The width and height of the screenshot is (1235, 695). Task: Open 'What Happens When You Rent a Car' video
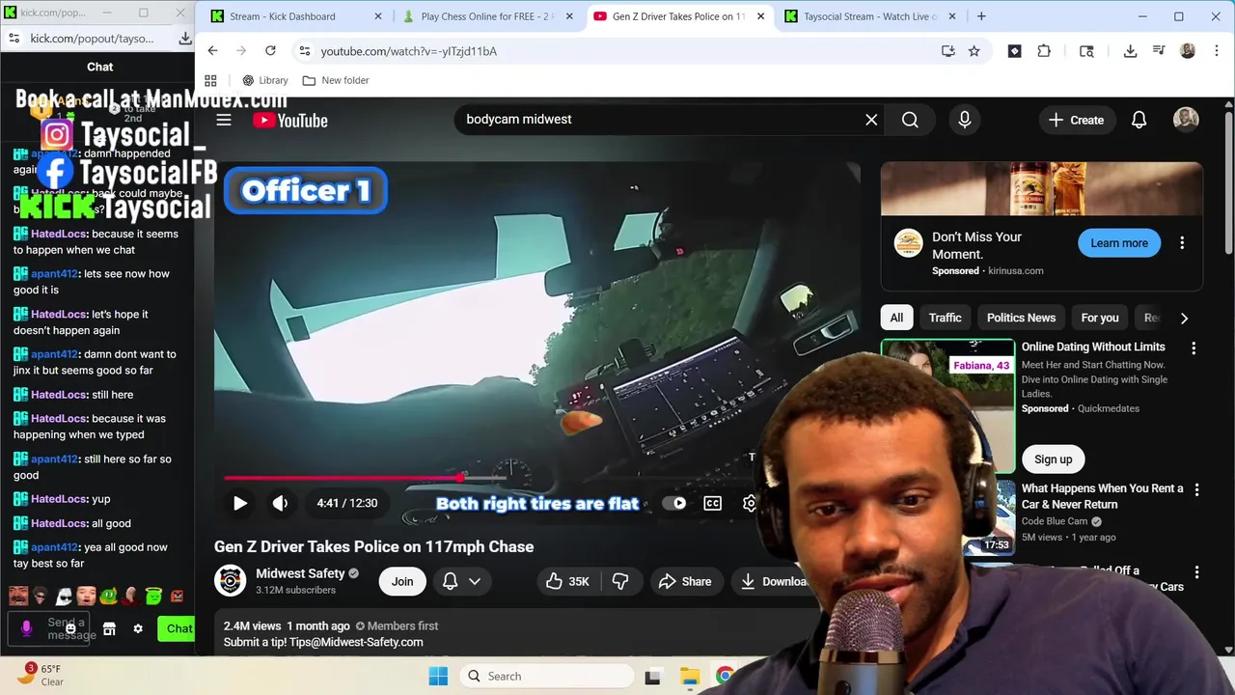[1102, 496]
